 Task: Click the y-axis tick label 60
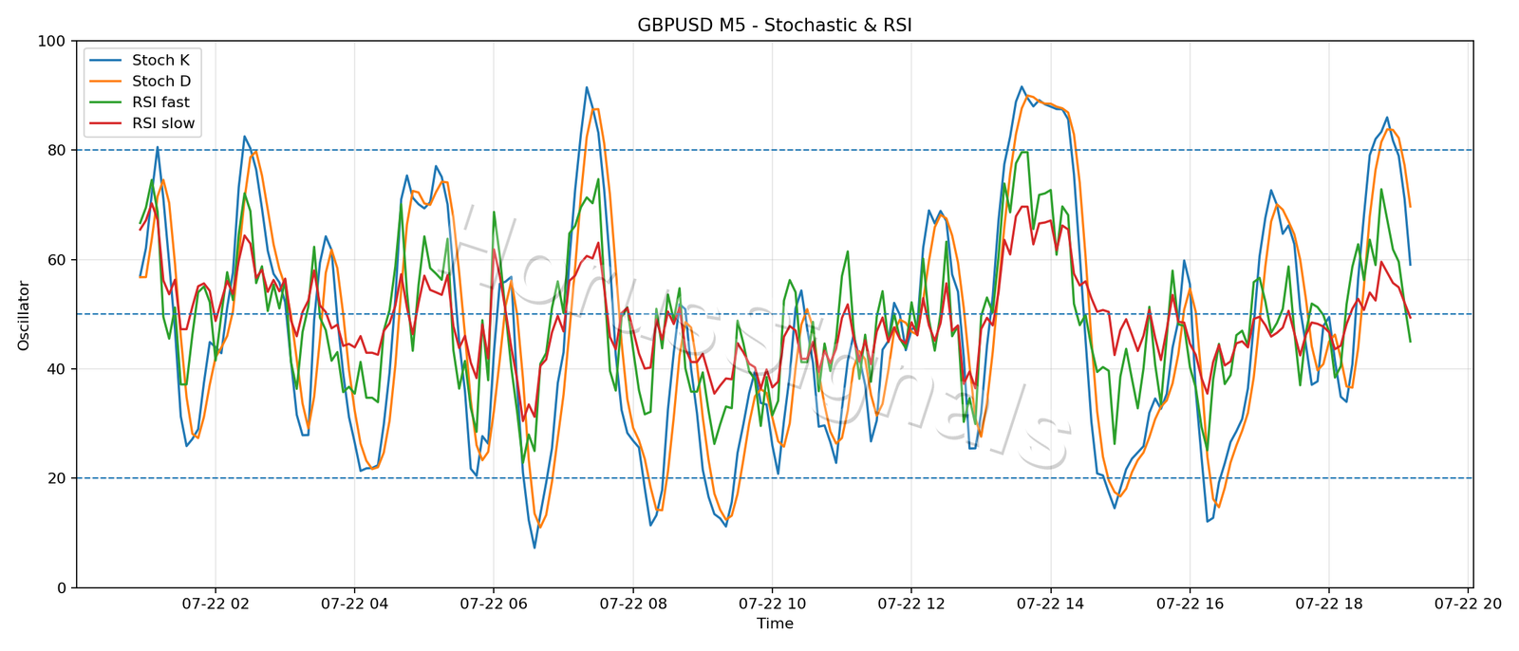coord(57,260)
